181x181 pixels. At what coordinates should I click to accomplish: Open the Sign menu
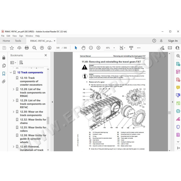click(21, 36)
